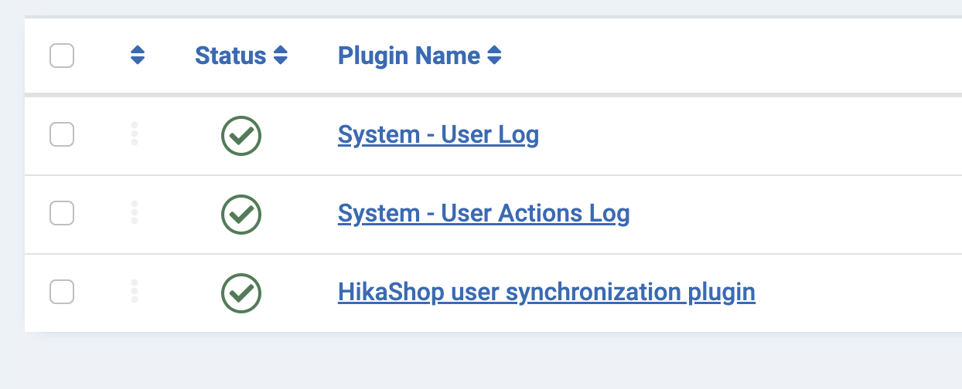The image size is (962, 389).
Task: Sort the list by the Plugin Name label
Action: pyautogui.click(x=409, y=56)
